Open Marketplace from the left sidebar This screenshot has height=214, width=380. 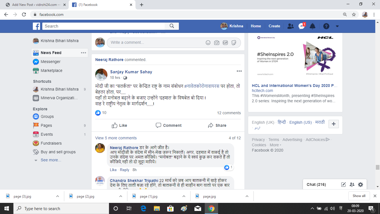[51, 70]
